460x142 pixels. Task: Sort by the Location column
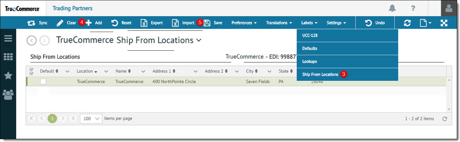point(87,71)
